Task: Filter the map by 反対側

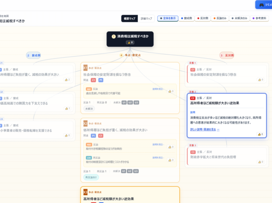Action: [202, 18]
